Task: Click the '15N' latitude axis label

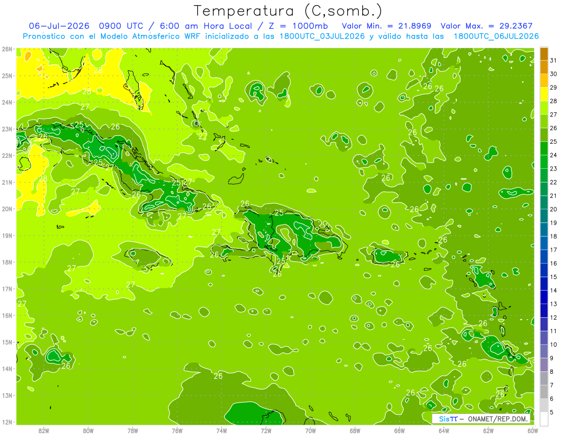Action: tap(7, 342)
